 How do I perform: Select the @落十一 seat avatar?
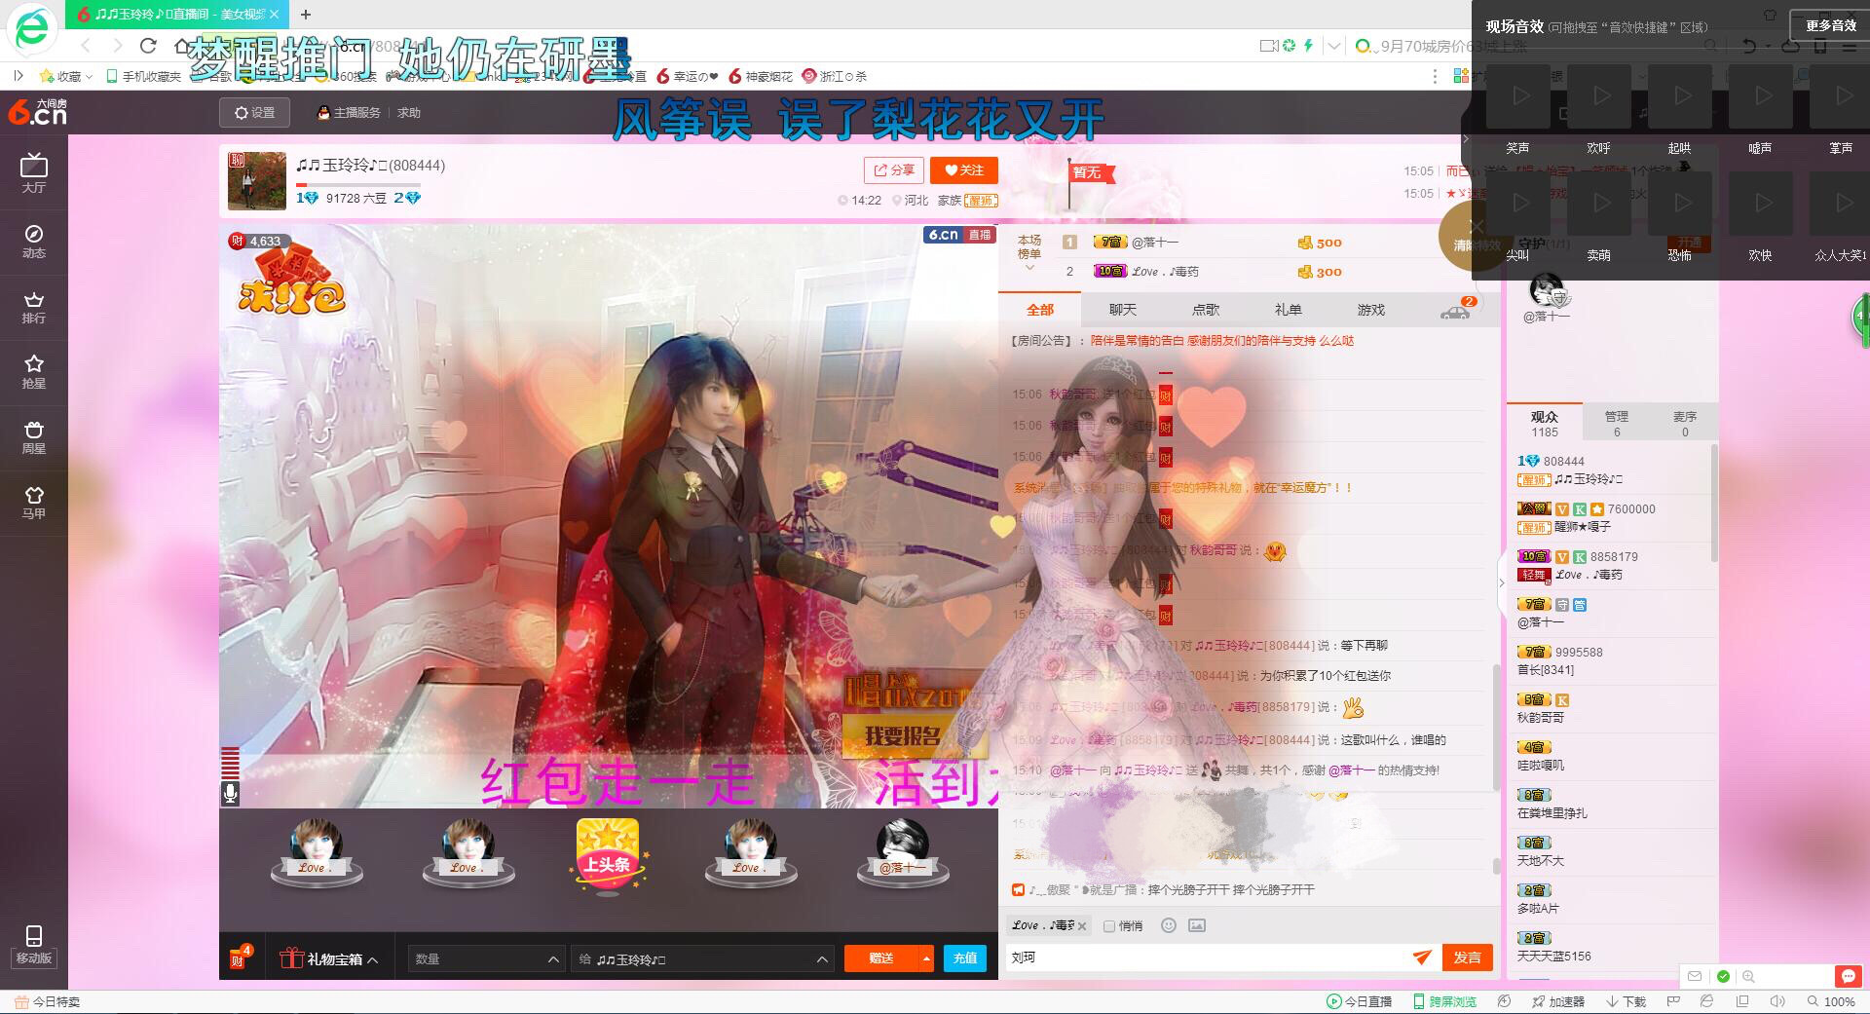tap(903, 851)
